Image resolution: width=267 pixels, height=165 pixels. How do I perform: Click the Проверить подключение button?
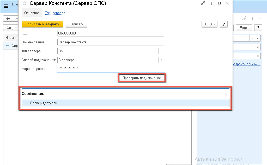pyautogui.click(x=142, y=78)
